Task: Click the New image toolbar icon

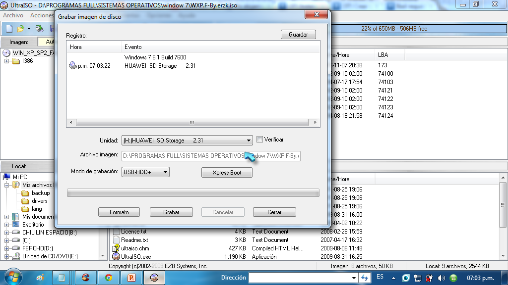Action: (x=9, y=29)
